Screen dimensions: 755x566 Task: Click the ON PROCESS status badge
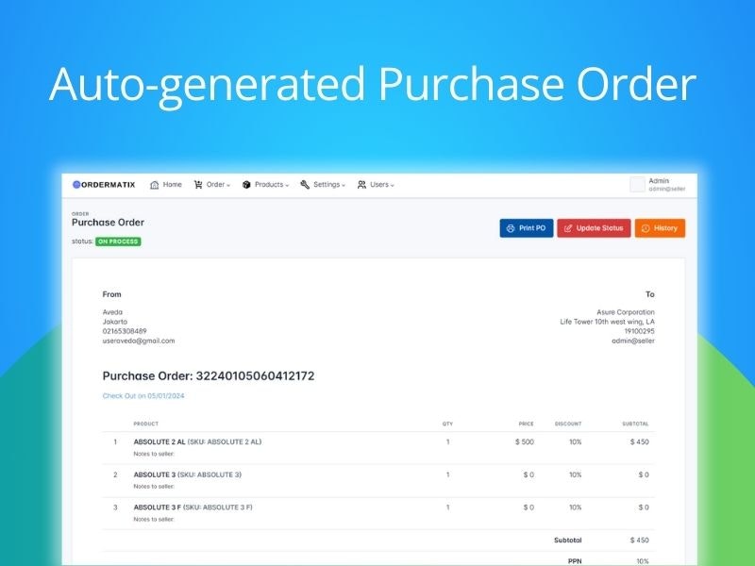(x=118, y=241)
